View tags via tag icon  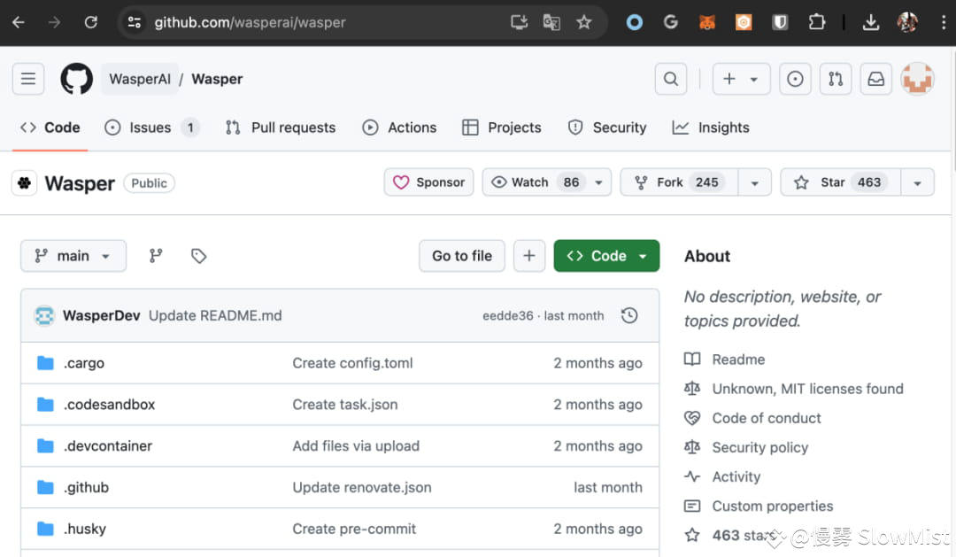pyautogui.click(x=199, y=256)
